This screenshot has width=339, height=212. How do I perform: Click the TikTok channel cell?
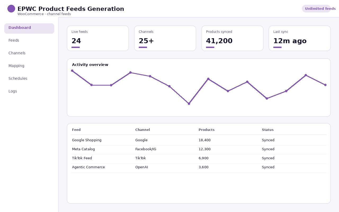(140, 158)
